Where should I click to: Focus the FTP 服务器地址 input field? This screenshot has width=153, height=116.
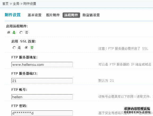tap(42, 65)
